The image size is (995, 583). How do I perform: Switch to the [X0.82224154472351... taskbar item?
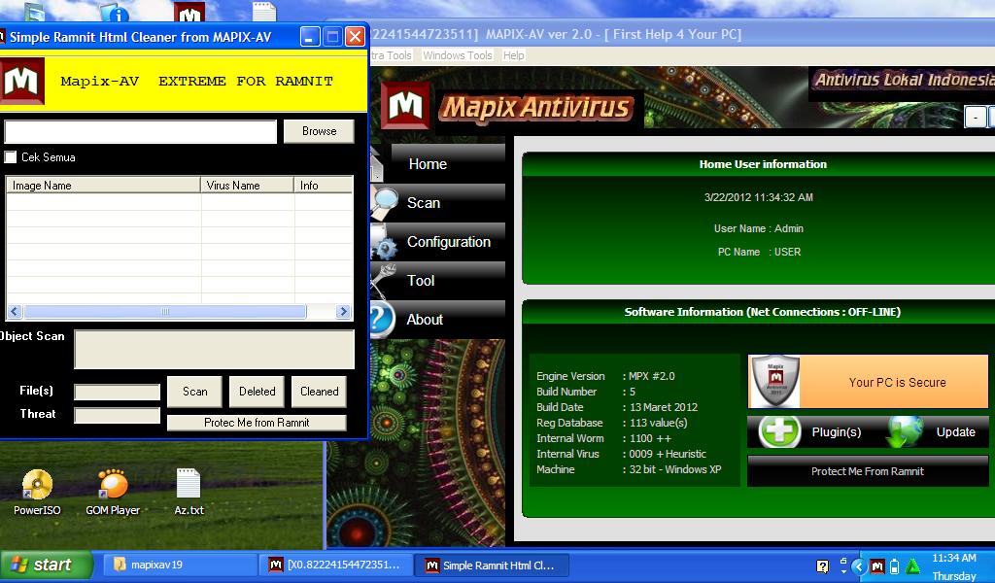click(336, 565)
